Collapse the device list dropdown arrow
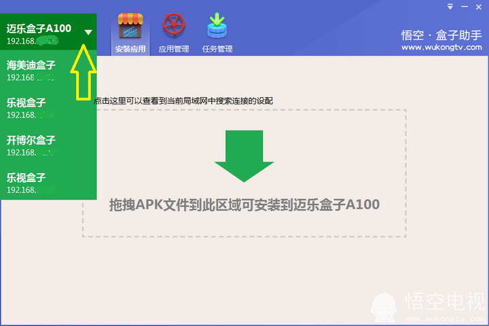Image resolution: width=489 pixels, height=326 pixels. point(88,32)
